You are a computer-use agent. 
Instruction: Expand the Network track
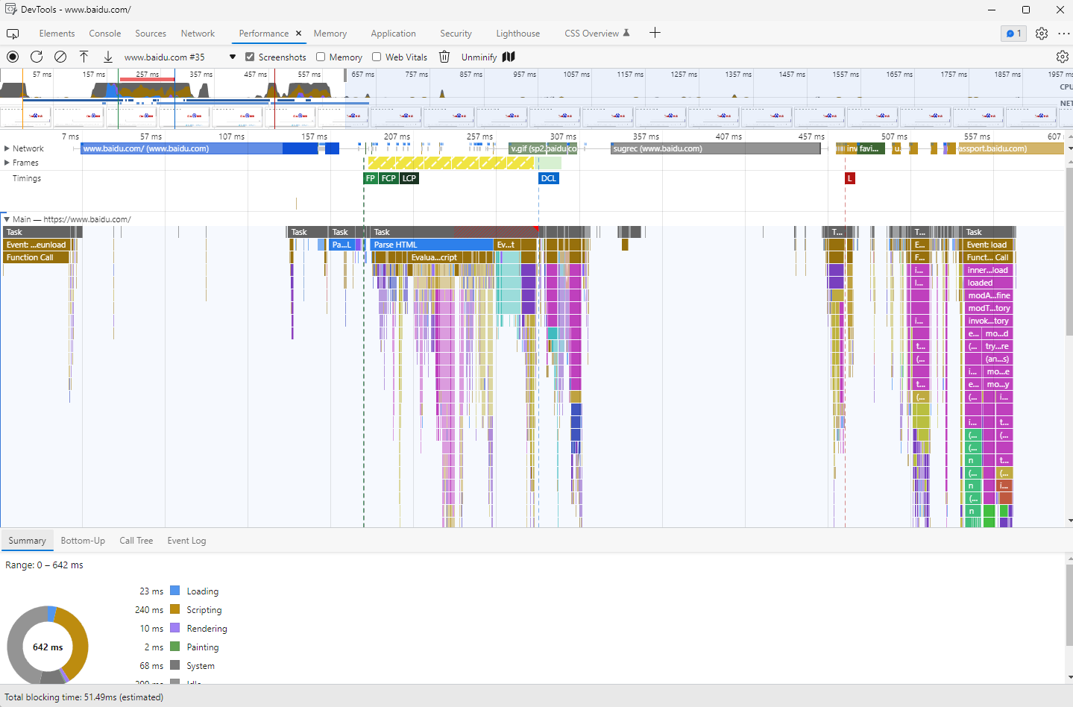[7, 148]
